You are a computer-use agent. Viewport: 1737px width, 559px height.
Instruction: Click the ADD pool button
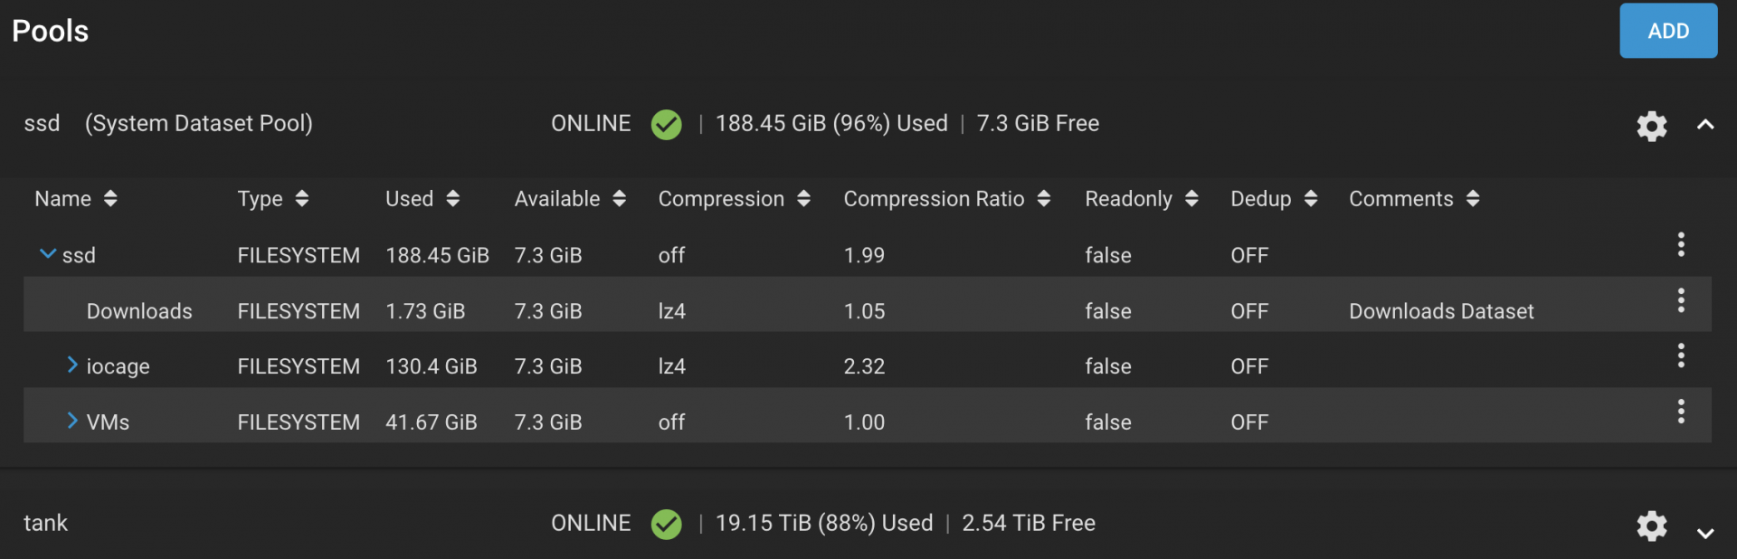(1668, 31)
